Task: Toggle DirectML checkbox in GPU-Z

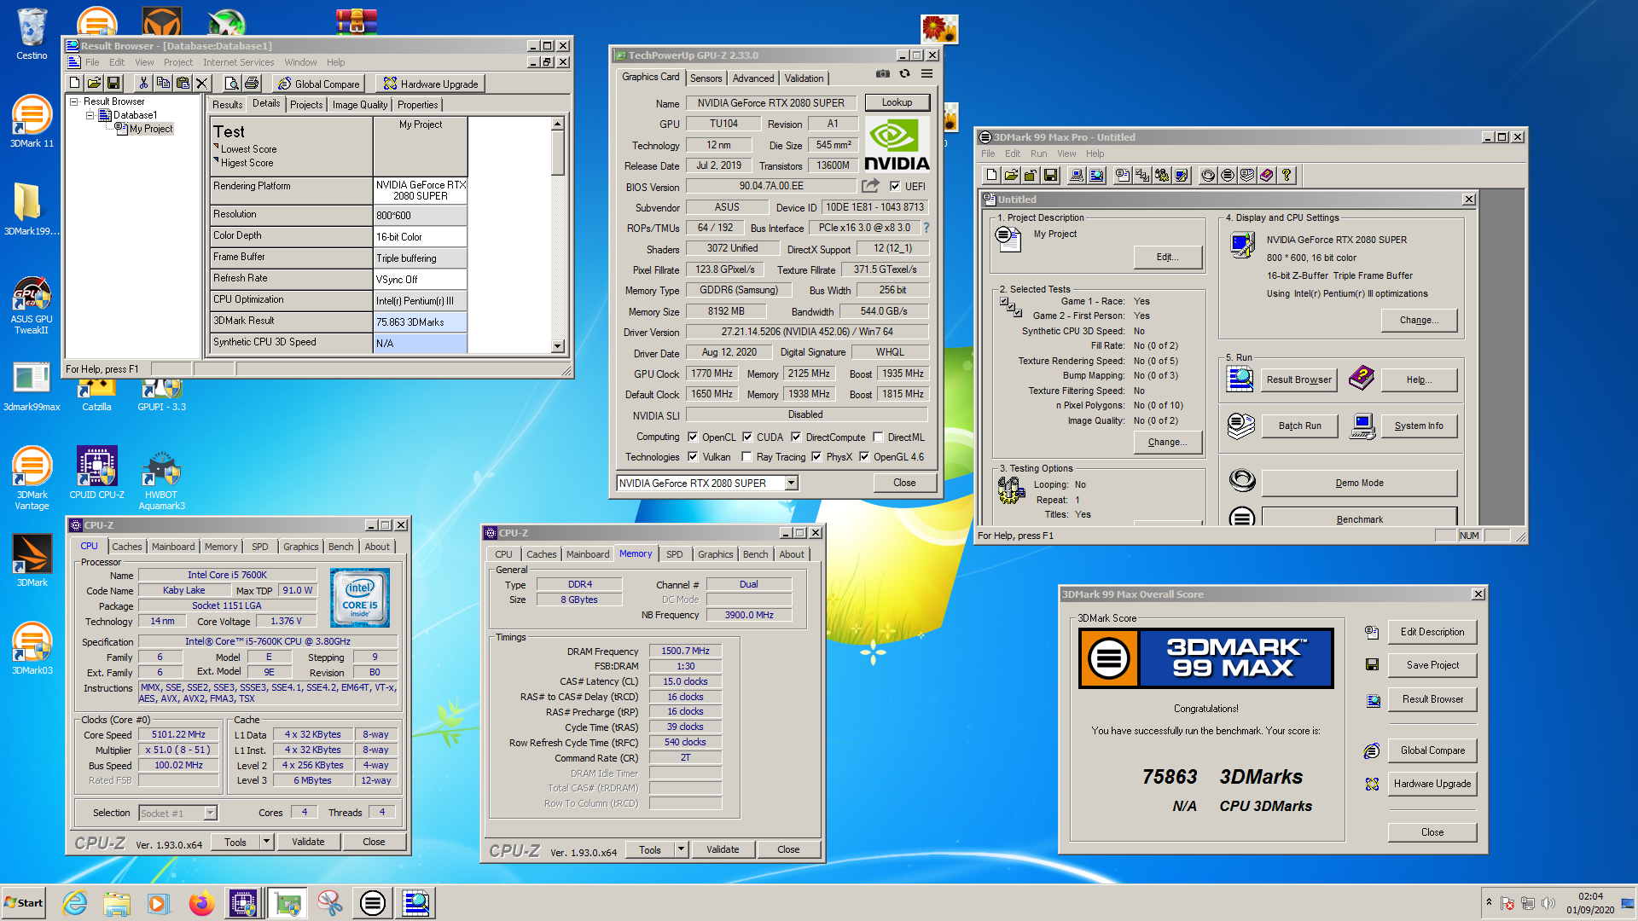Action: click(x=878, y=437)
